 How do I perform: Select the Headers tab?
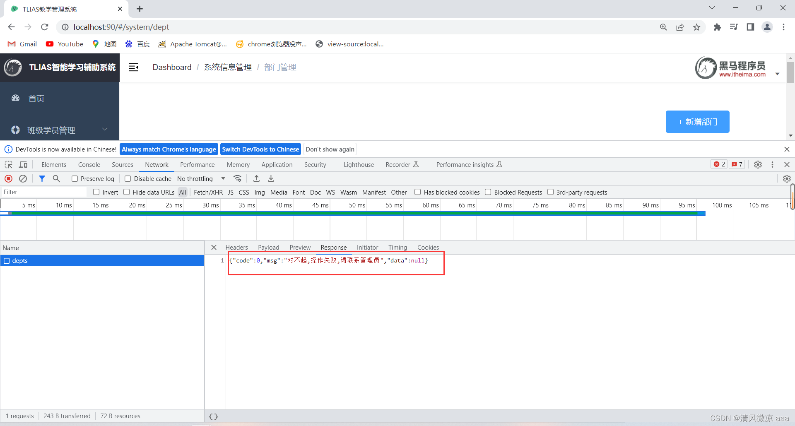pos(236,247)
